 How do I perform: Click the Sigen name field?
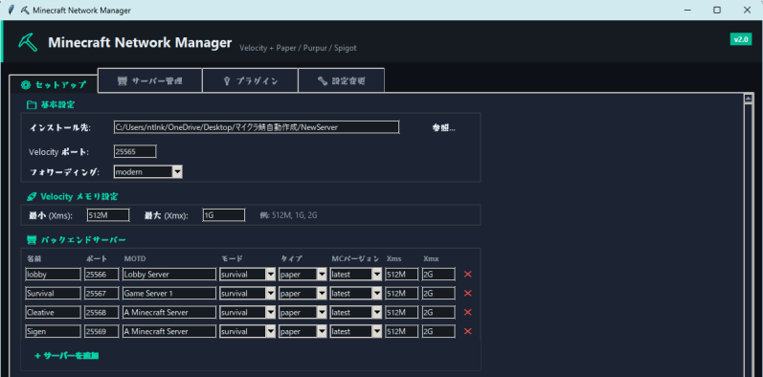(x=53, y=331)
